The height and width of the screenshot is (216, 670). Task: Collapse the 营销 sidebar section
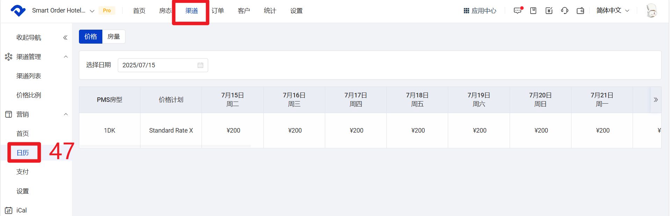pyautogui.click(x=66, y=114)
